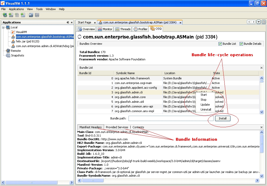Open the Help menu
267x186 pixels.
(x=62, y=9)
